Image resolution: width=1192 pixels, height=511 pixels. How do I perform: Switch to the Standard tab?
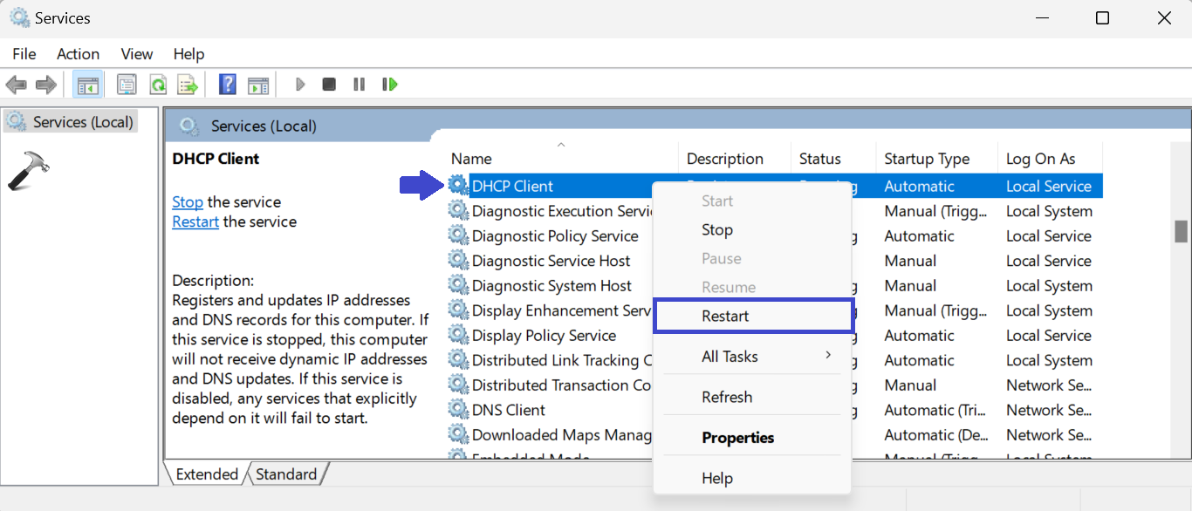(286, 474)
